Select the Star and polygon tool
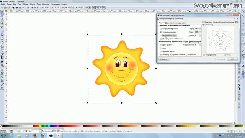 click(2, 43)
